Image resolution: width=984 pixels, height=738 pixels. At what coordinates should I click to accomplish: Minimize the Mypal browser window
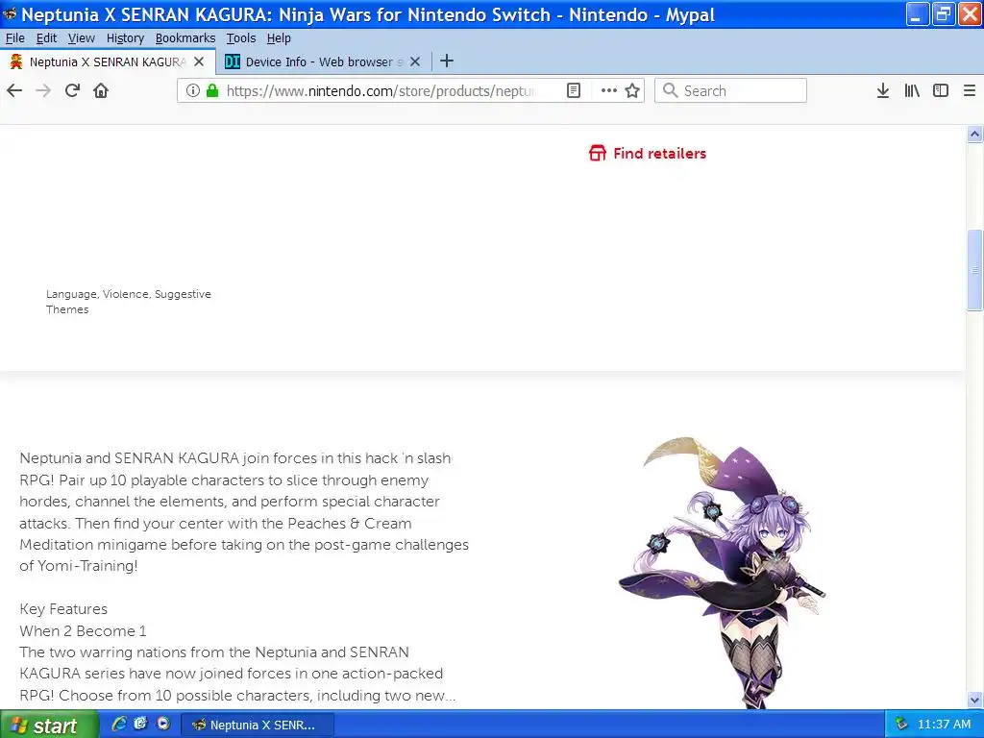point(918,14)
